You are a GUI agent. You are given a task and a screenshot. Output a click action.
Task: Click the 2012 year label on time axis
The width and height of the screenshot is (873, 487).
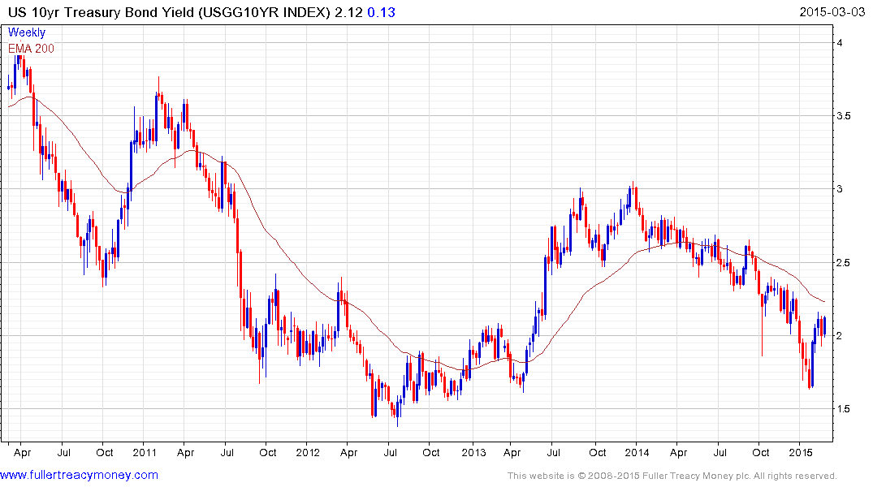[x=308, y=452]
